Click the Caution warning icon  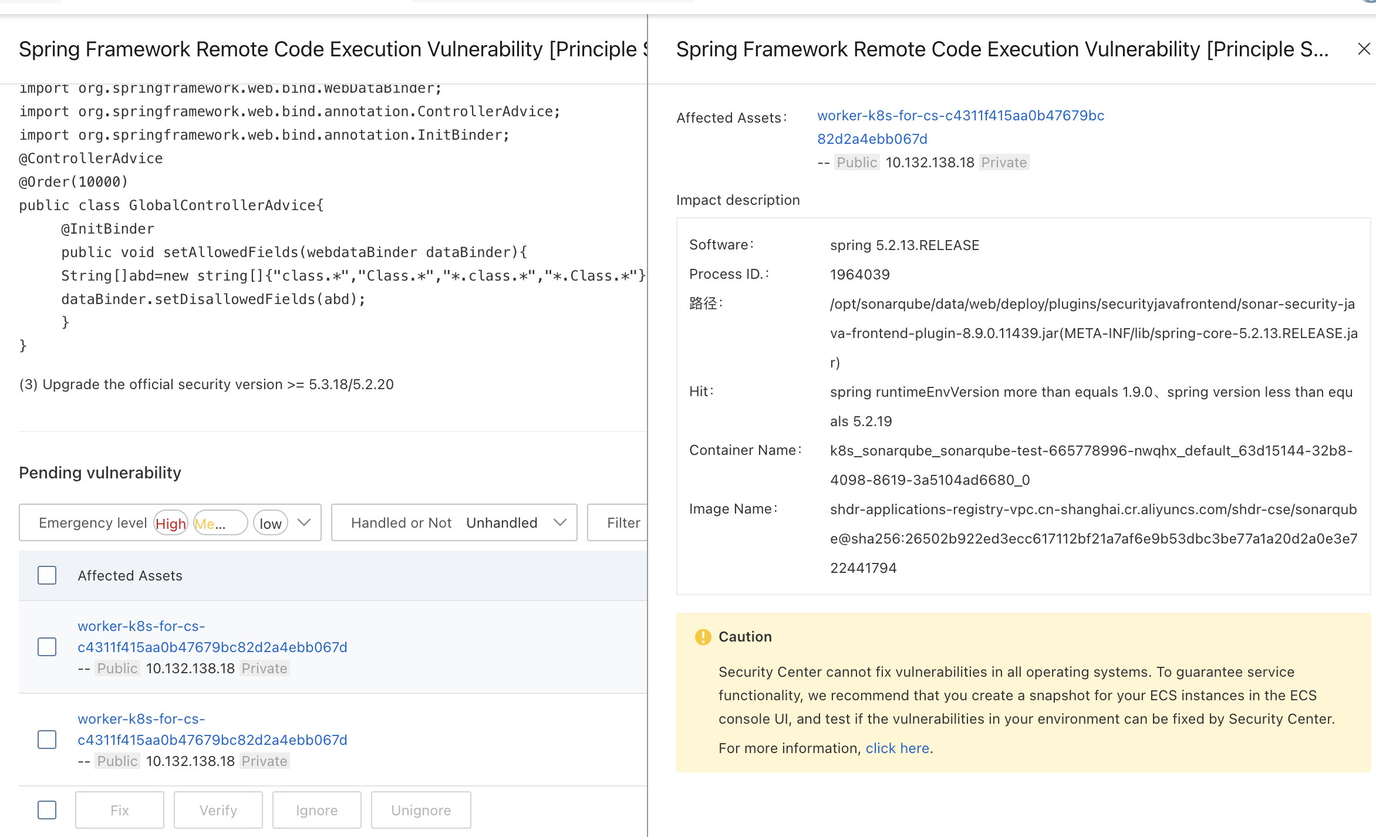click(703, 637)
